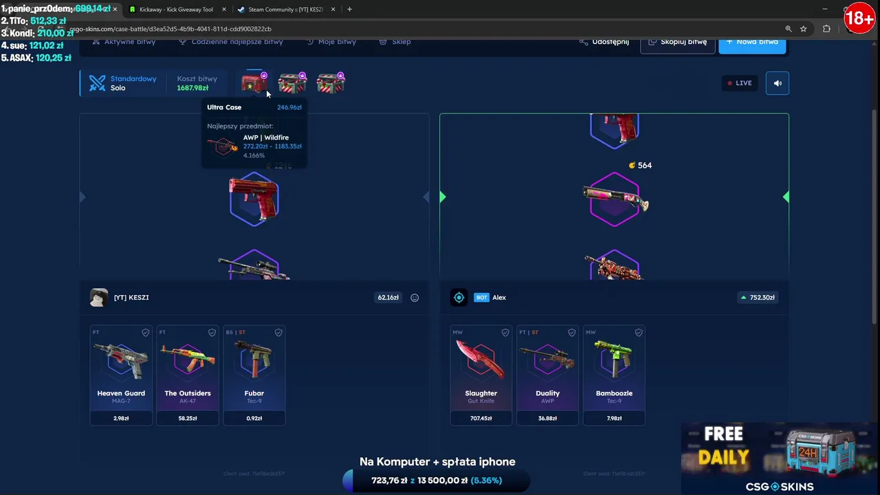
Task: Open Duality AWP item card
Action: pyautogui.click(x=547, y=375)
